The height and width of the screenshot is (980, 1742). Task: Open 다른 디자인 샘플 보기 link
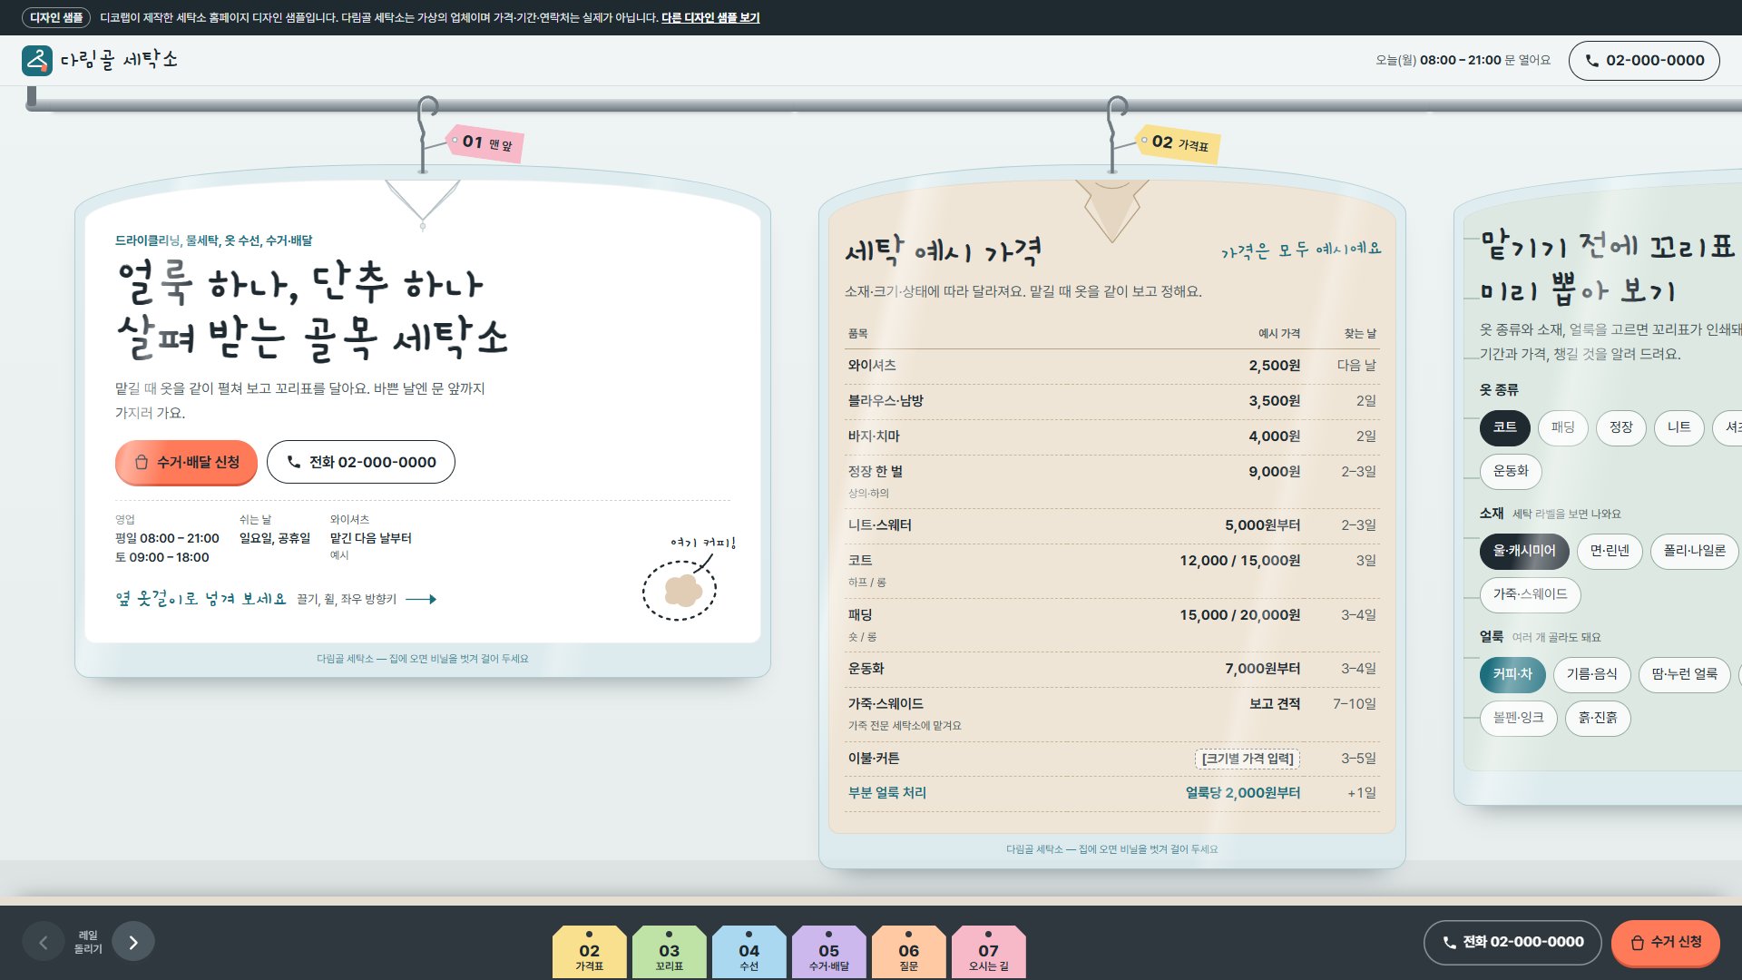coord(710,17)
